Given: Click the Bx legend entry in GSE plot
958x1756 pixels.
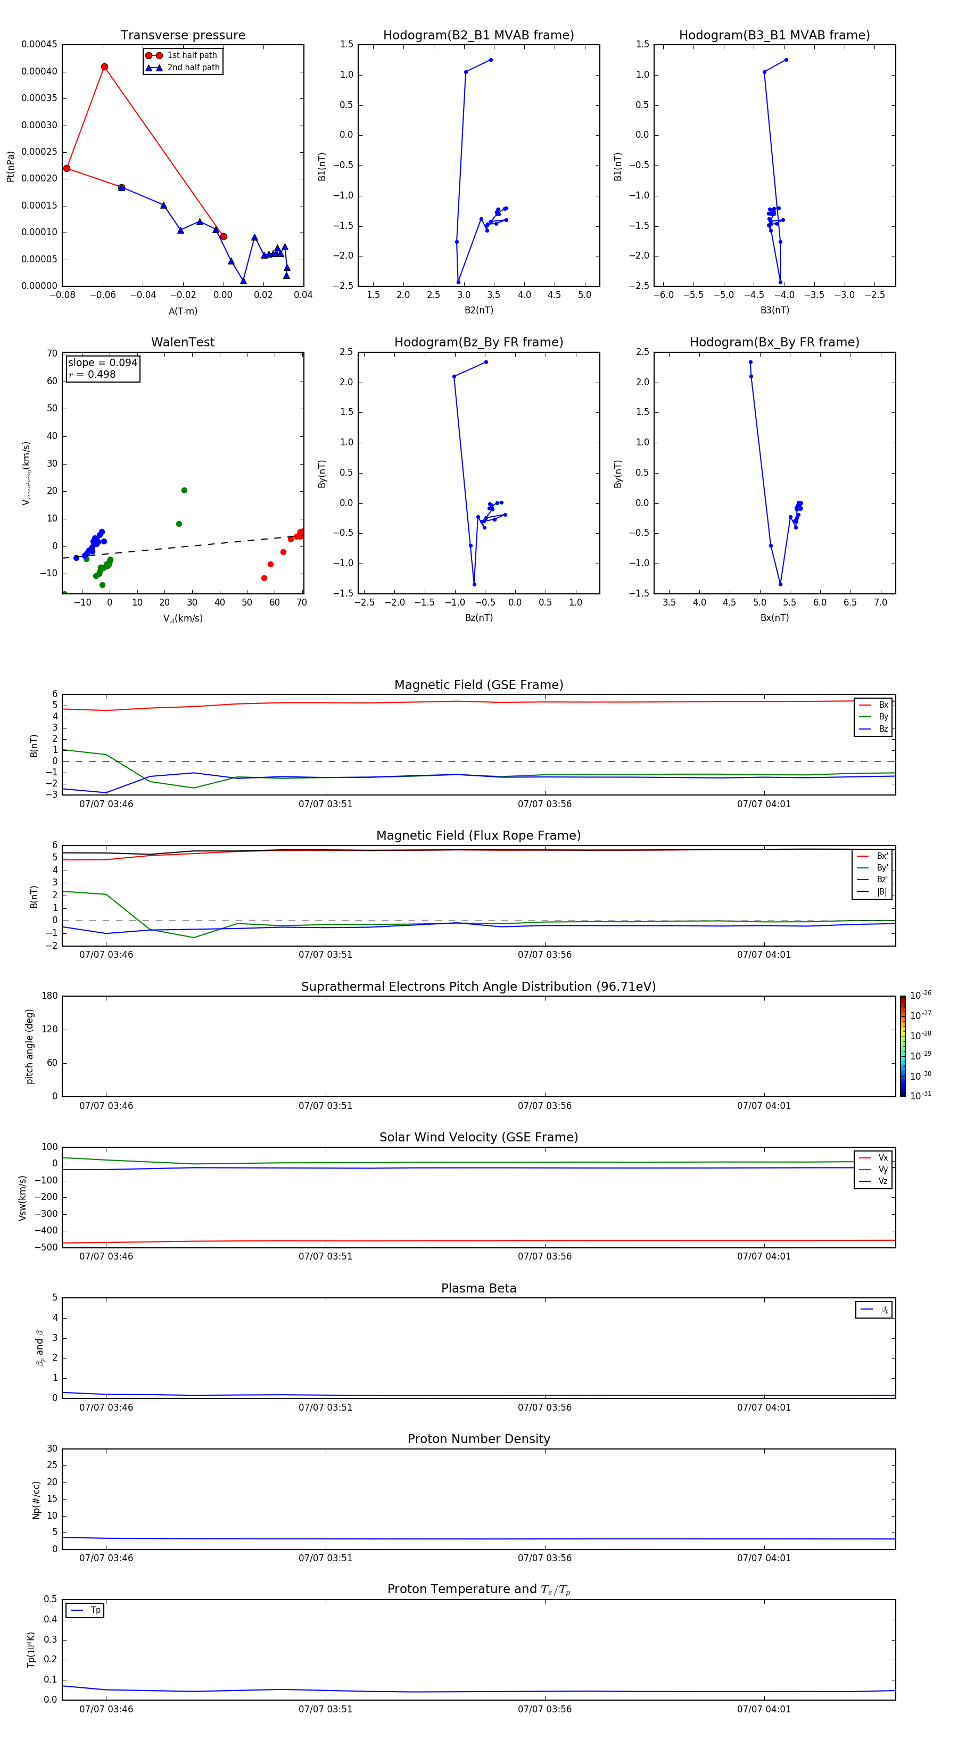Looking at the screenshot, I should [x=873, y=705].
